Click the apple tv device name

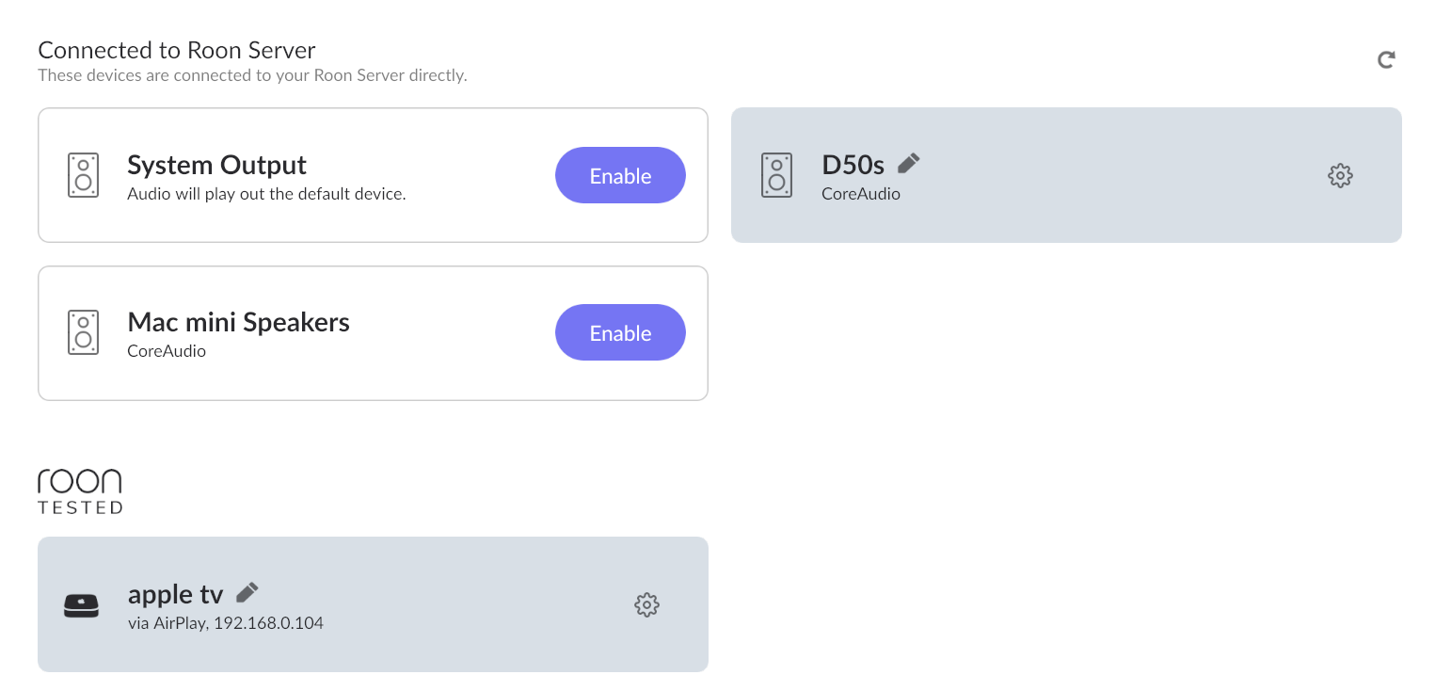[175, 595]
